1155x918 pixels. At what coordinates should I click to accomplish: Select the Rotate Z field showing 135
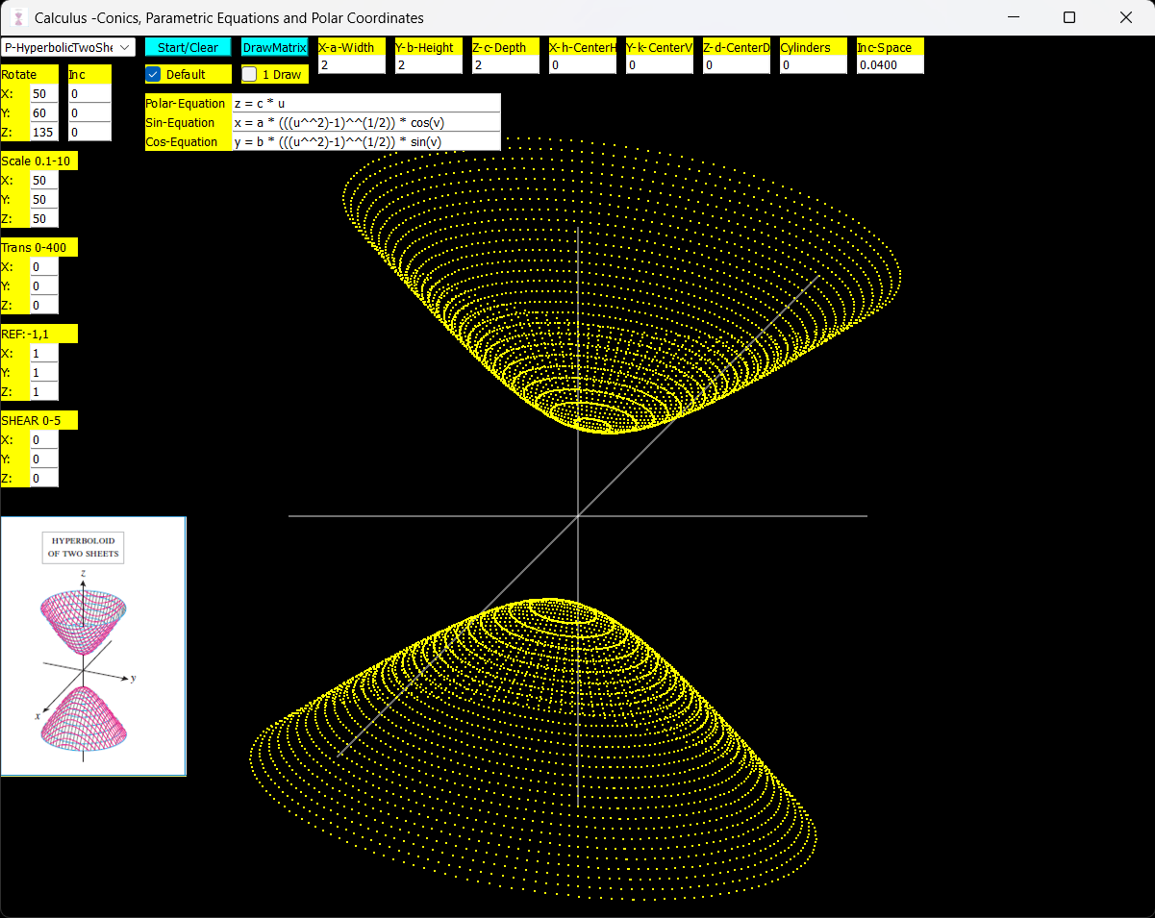[x=43, y=132]
